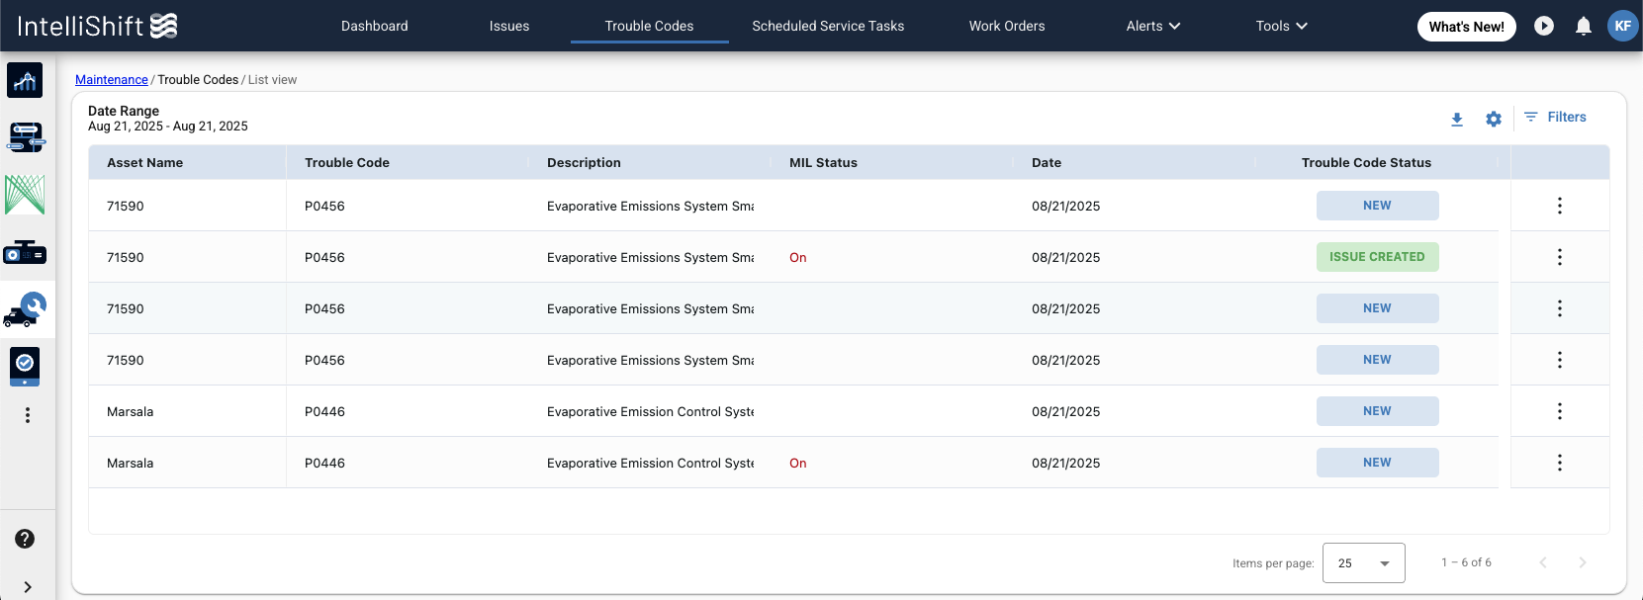
Task: Open the asset tracking sidebar icon
Action: 25,136
